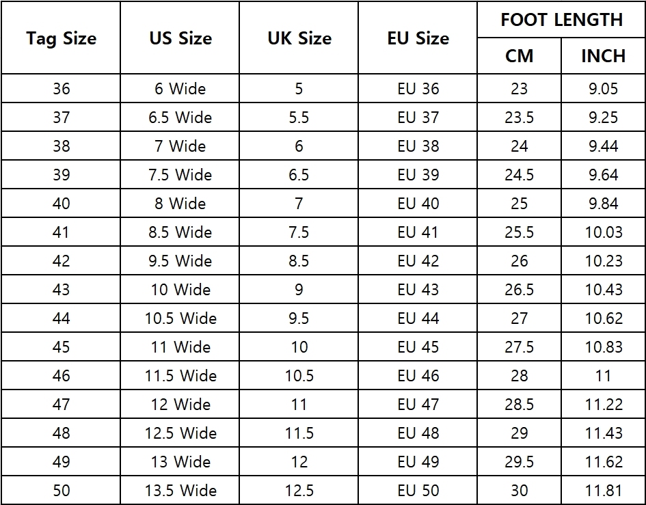Click the US Size column header
This screenshot has height=505, width=646.
(x=180, y=38)
